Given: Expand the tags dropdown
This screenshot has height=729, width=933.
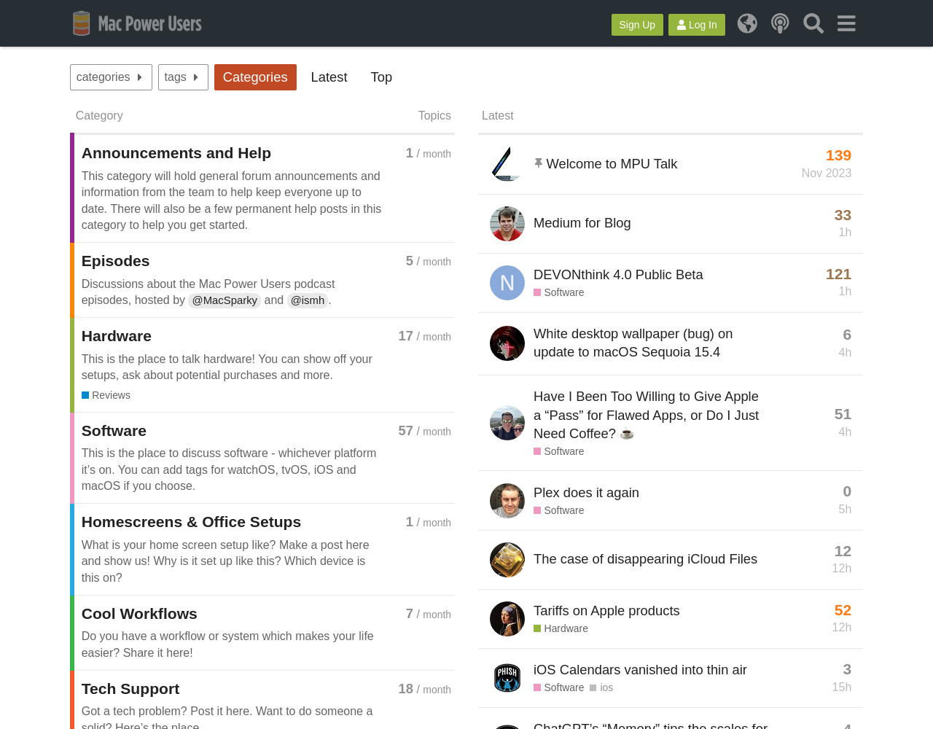Looking at the screenshot, I should click(183, 77).
